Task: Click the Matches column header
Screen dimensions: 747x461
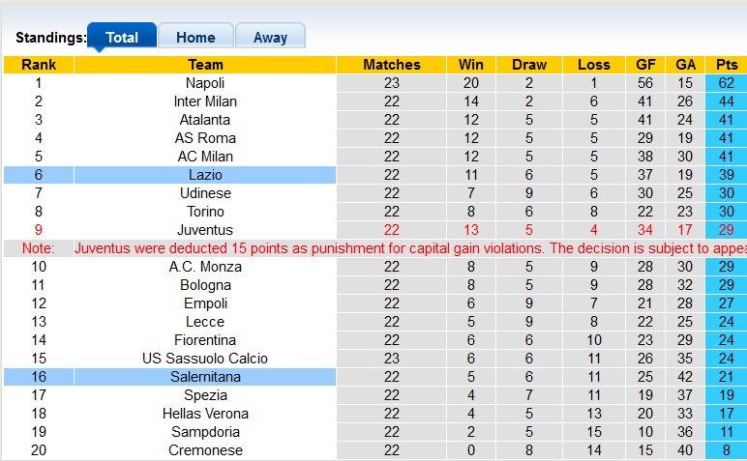Action: pyautogui.click(x=392, y=65)
